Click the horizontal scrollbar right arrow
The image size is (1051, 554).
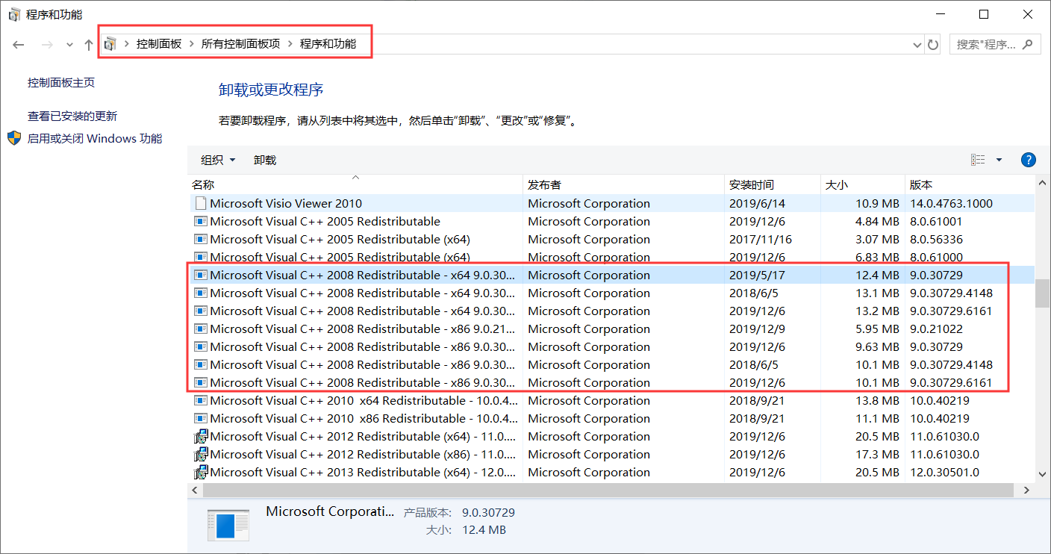click(1027, 490)
